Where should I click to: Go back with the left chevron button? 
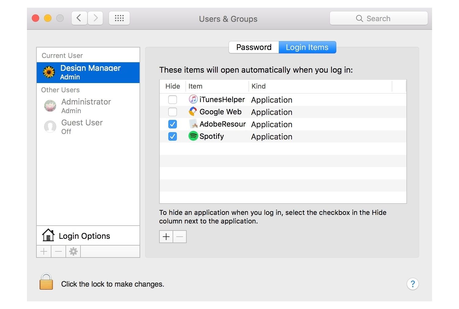click(x=79, y=18)
